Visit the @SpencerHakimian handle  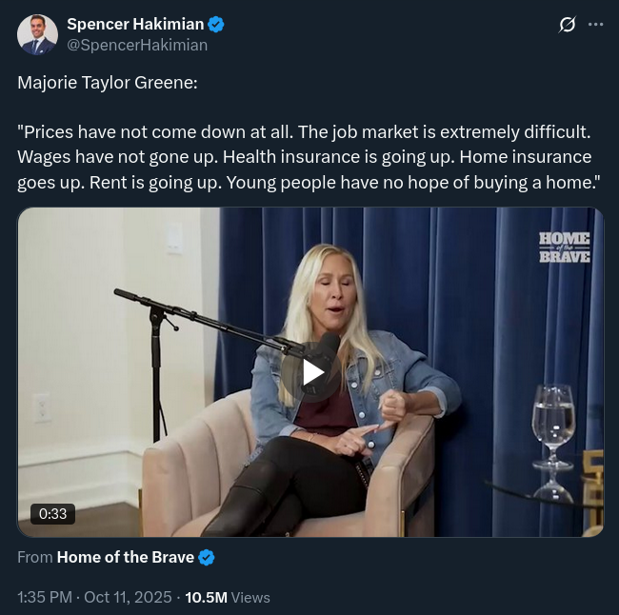pos(137,45)
